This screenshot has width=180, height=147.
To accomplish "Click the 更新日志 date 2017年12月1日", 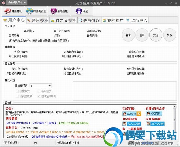I will (x=29, y=127).
